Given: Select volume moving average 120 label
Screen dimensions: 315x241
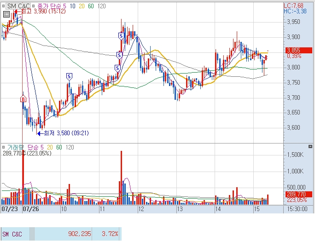Looking at the screenshot, I should [x=70, y=147].
